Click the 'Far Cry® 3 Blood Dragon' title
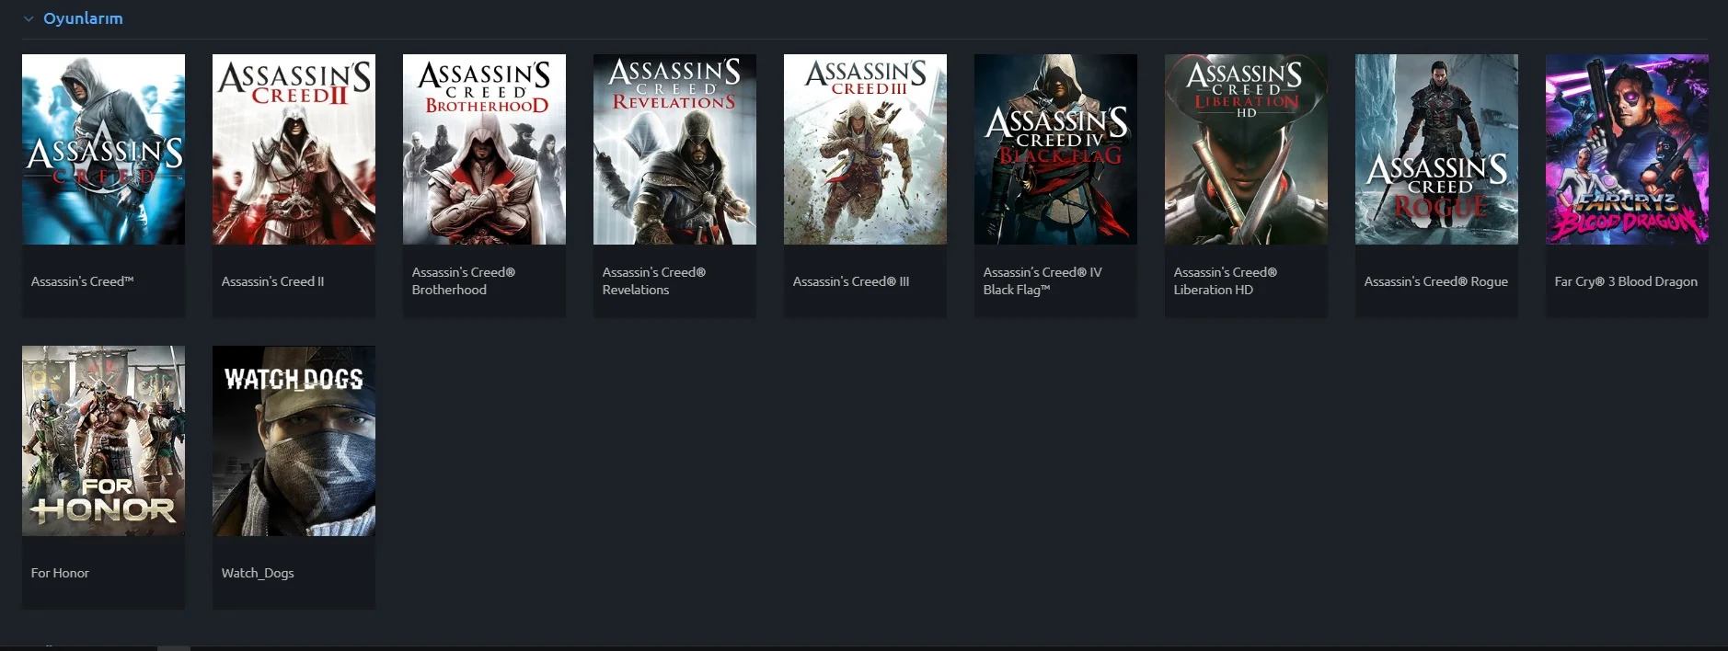 [x=1626, y=281]
